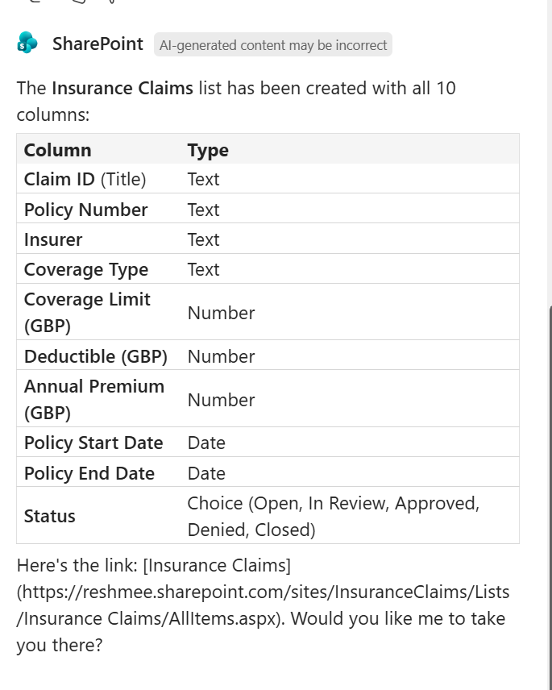Select the Type header cell in table
The image size is (552, 690).
pyautogui.click(x=208, y=150)
